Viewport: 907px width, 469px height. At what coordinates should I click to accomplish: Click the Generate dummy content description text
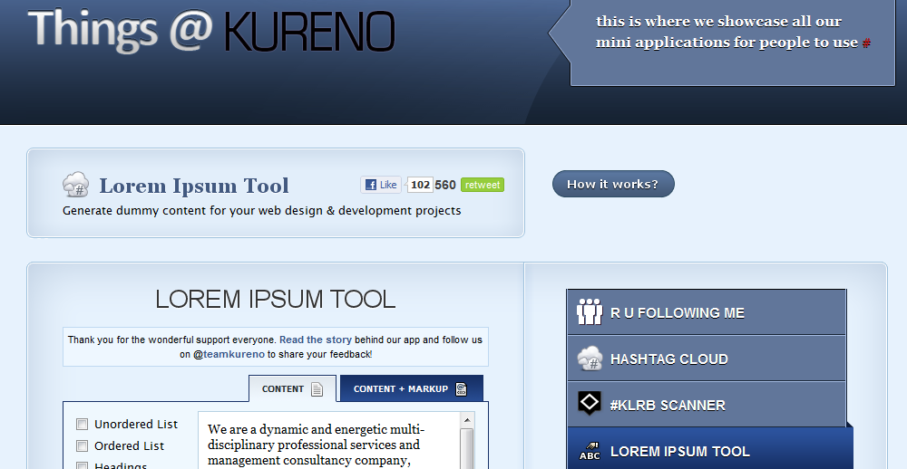pyautogui.click(x=261, y=210)
